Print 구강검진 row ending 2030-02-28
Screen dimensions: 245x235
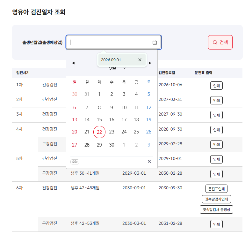click(x=216, y=174)
